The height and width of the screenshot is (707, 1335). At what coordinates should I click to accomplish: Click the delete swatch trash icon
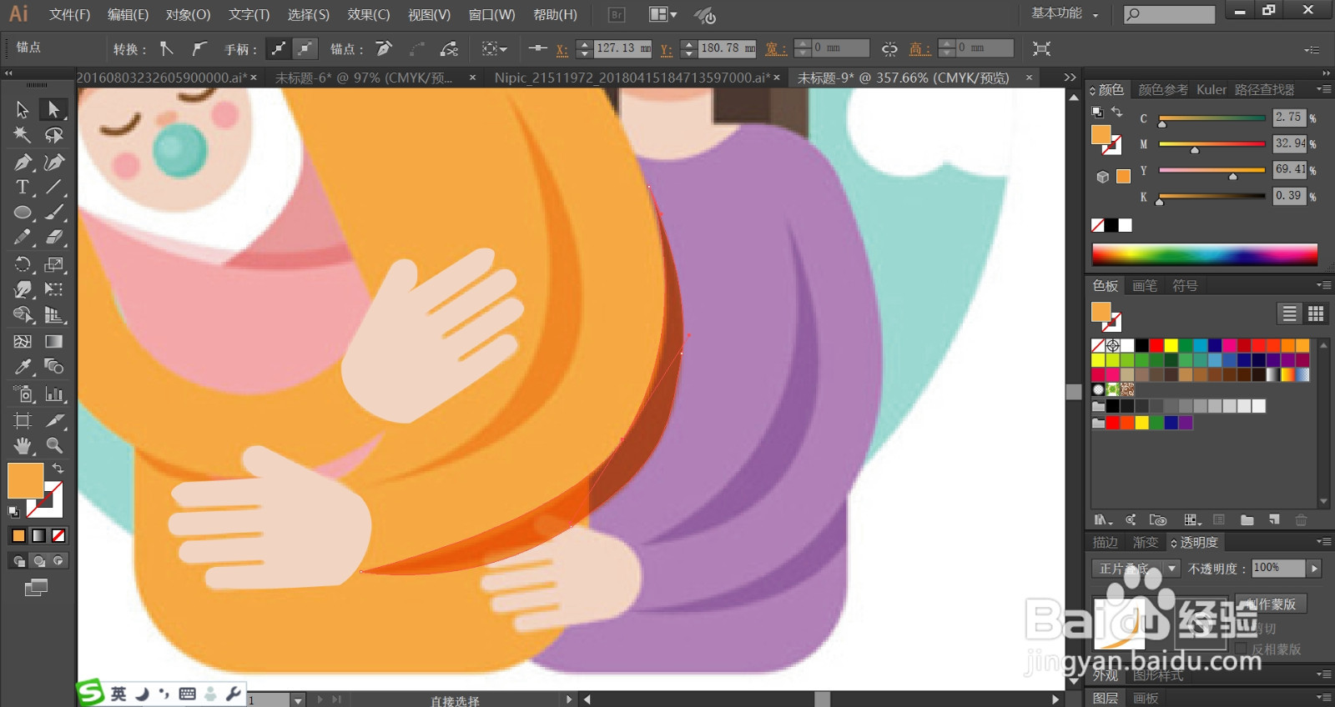click(x=1301, y=520)
